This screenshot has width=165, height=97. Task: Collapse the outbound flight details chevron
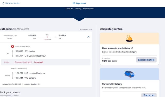click(x=88, y=37)
